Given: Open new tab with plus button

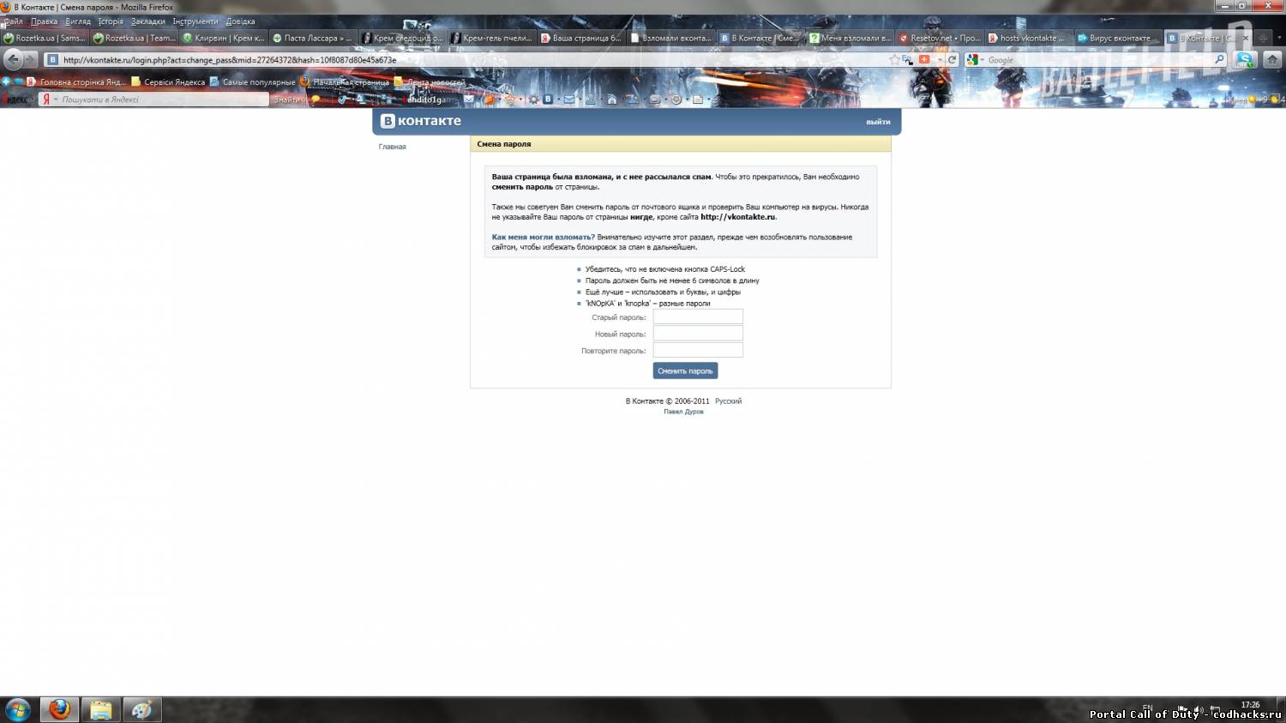Looking at the screenshot, I should tap(1263, 38).
